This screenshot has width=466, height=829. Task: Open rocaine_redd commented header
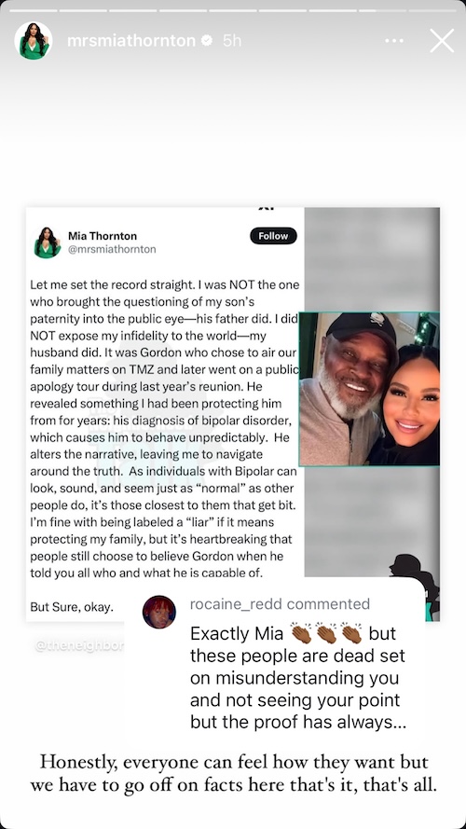280,603
